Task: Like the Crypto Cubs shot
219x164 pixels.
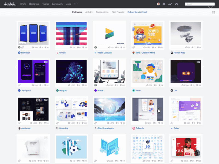Action: 159,47
